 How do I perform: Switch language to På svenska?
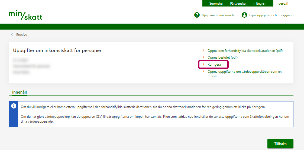pyautogui.click(x=238, y=4)
